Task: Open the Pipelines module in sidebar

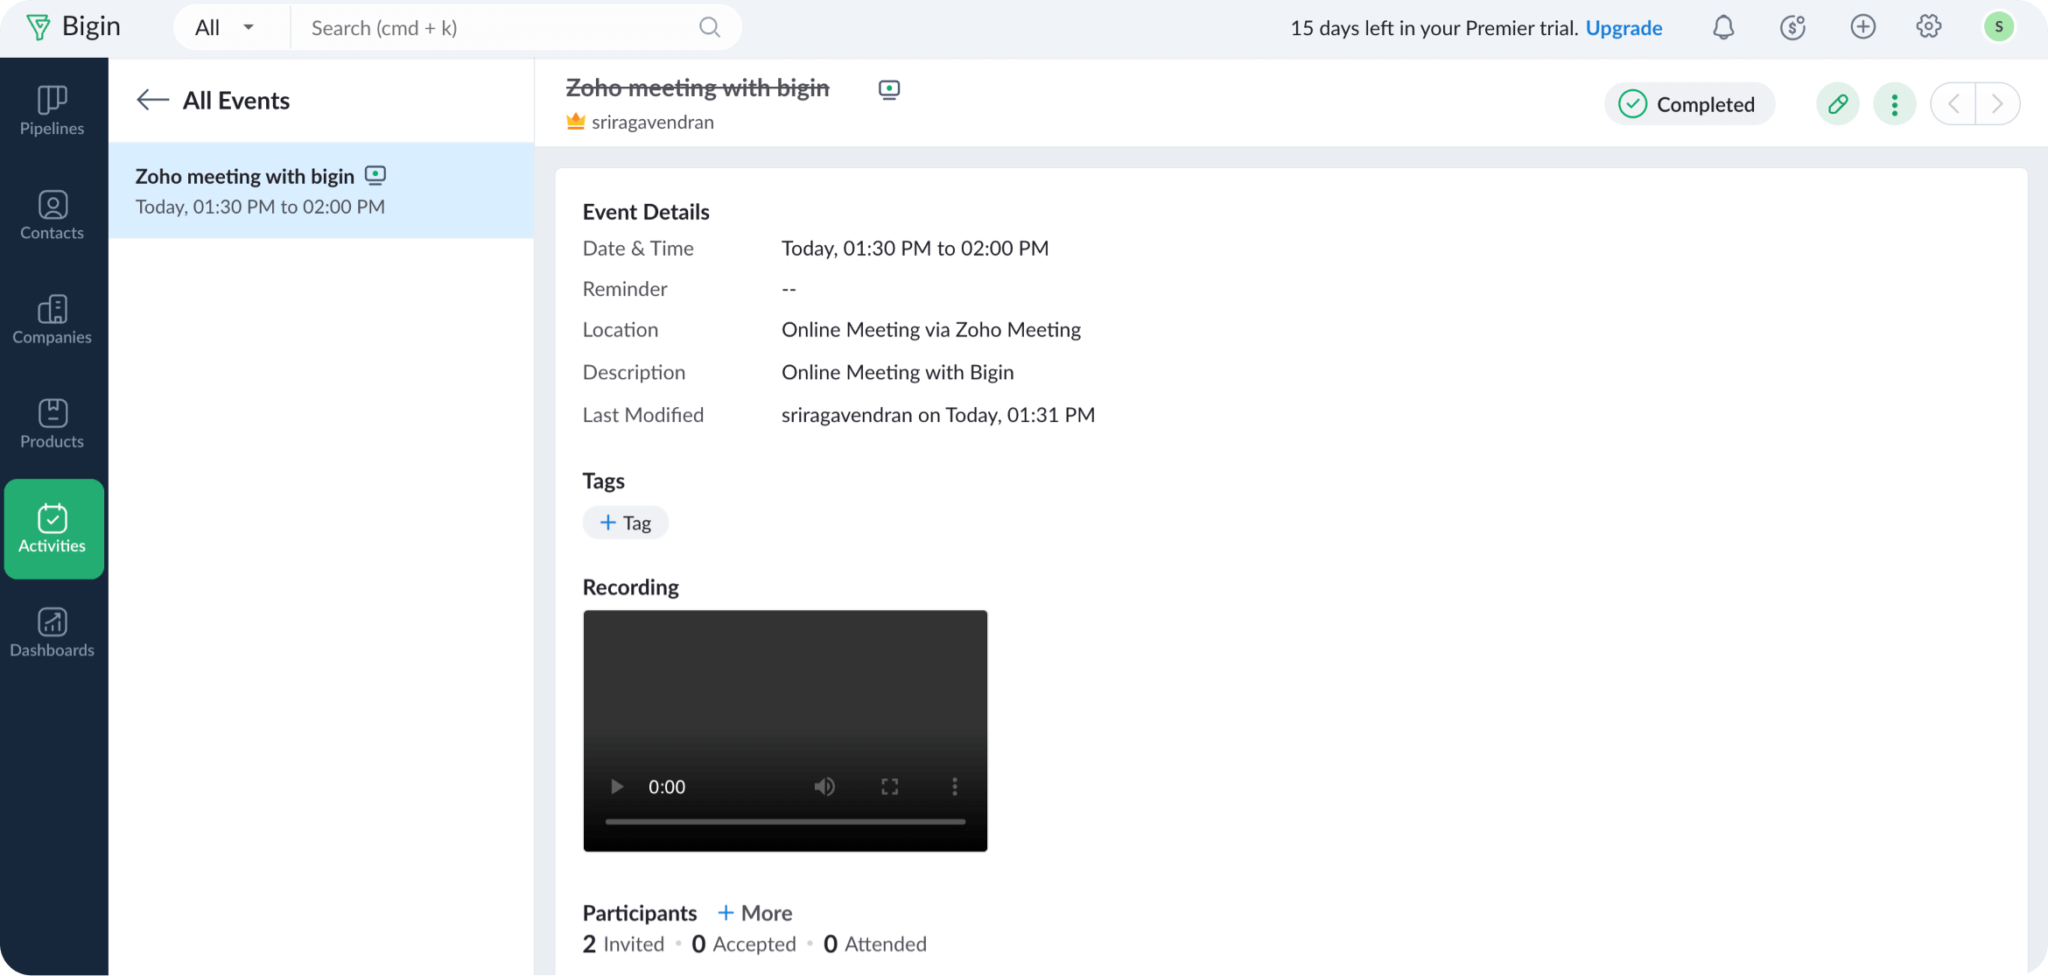Action: 53,111
